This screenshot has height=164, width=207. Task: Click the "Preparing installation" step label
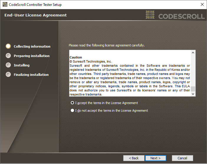32,56
